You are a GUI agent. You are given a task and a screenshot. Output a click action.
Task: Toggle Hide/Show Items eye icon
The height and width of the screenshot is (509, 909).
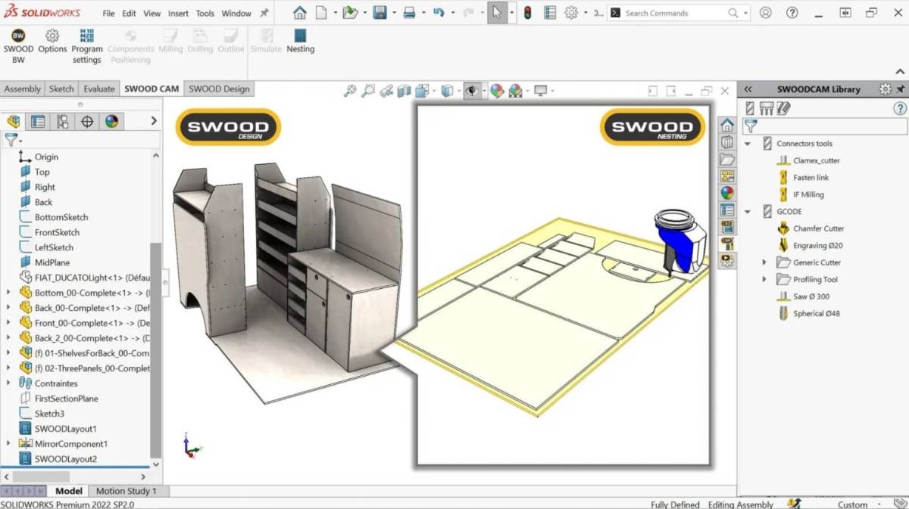tap(472, 91)
